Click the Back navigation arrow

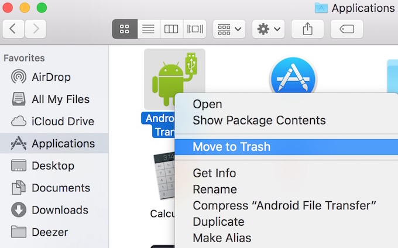pyautogui.click(x=13, y=29)
